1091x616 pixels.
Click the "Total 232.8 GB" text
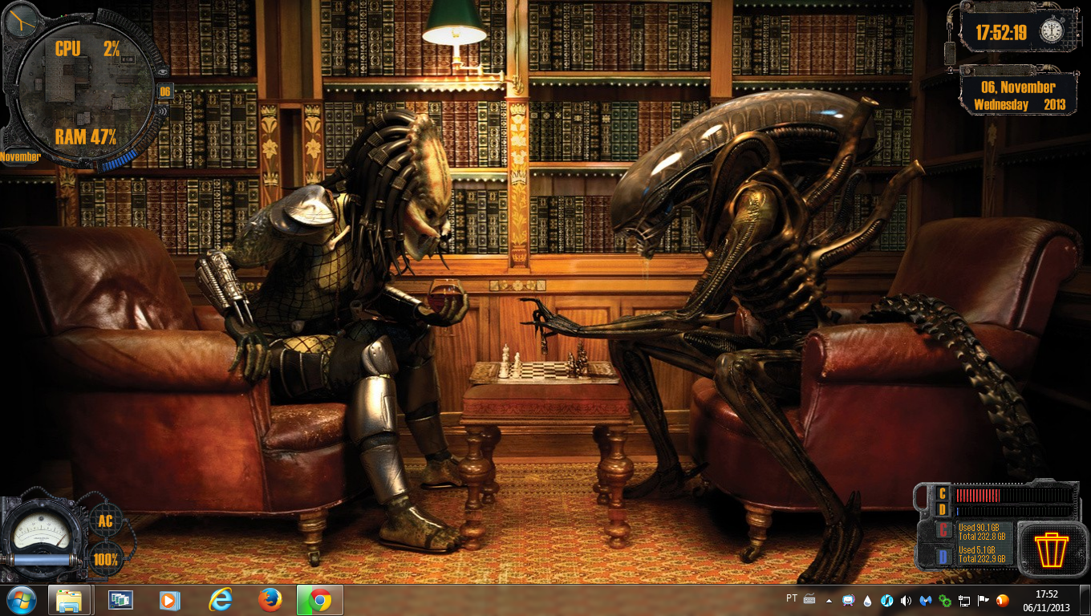tap(982, 537)
